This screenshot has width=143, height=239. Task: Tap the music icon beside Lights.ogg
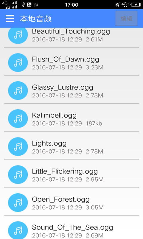(x=18, y=146)
